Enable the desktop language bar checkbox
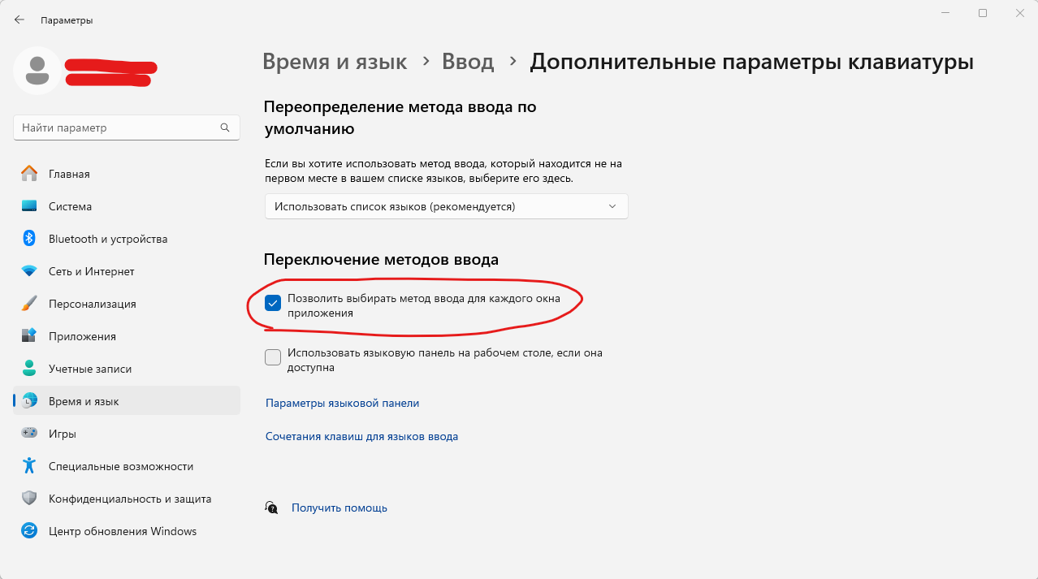 273,357
